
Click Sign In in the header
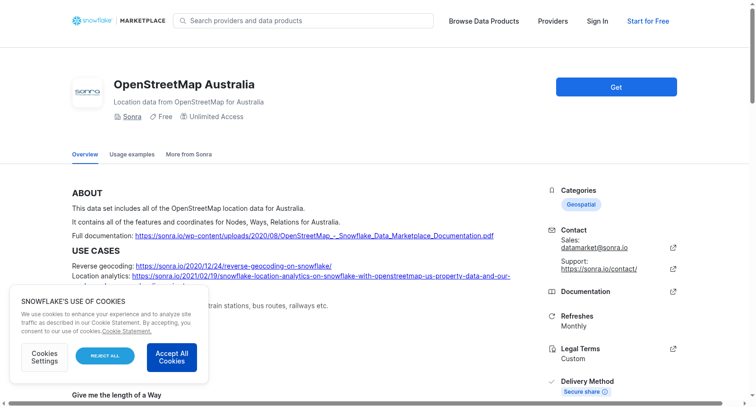(597, 21)
